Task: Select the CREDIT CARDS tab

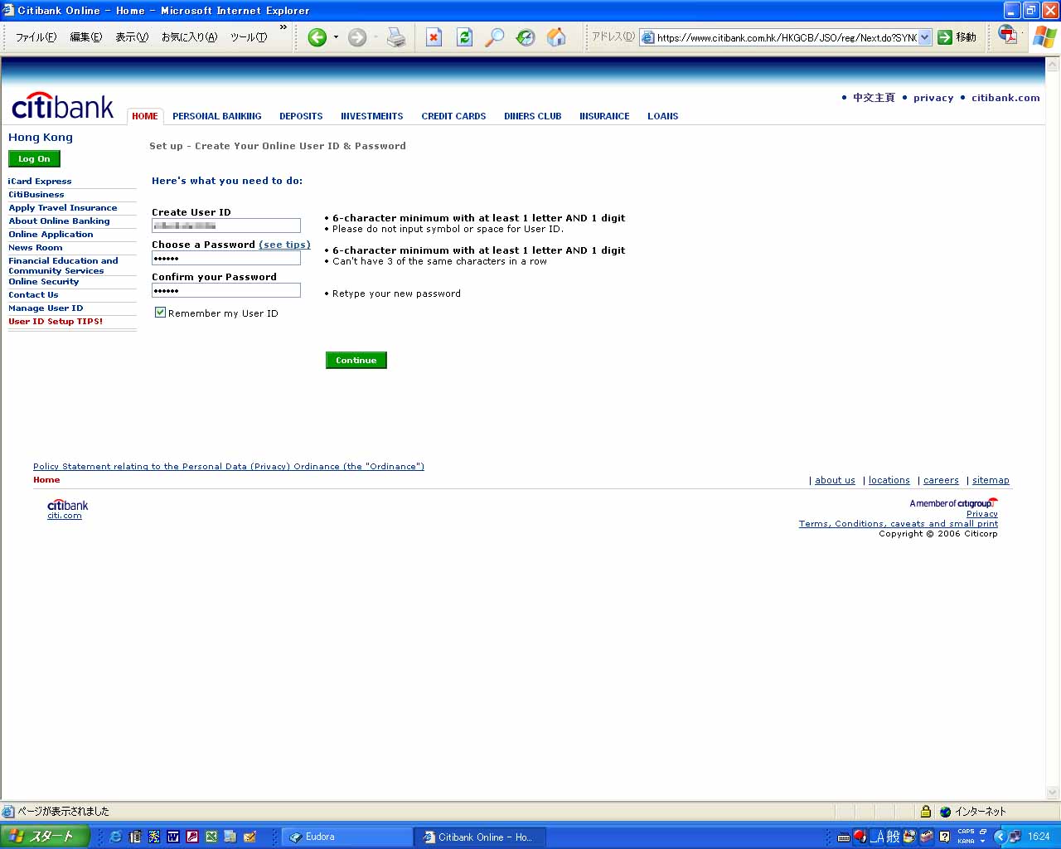Action: (x=453, y=116)
